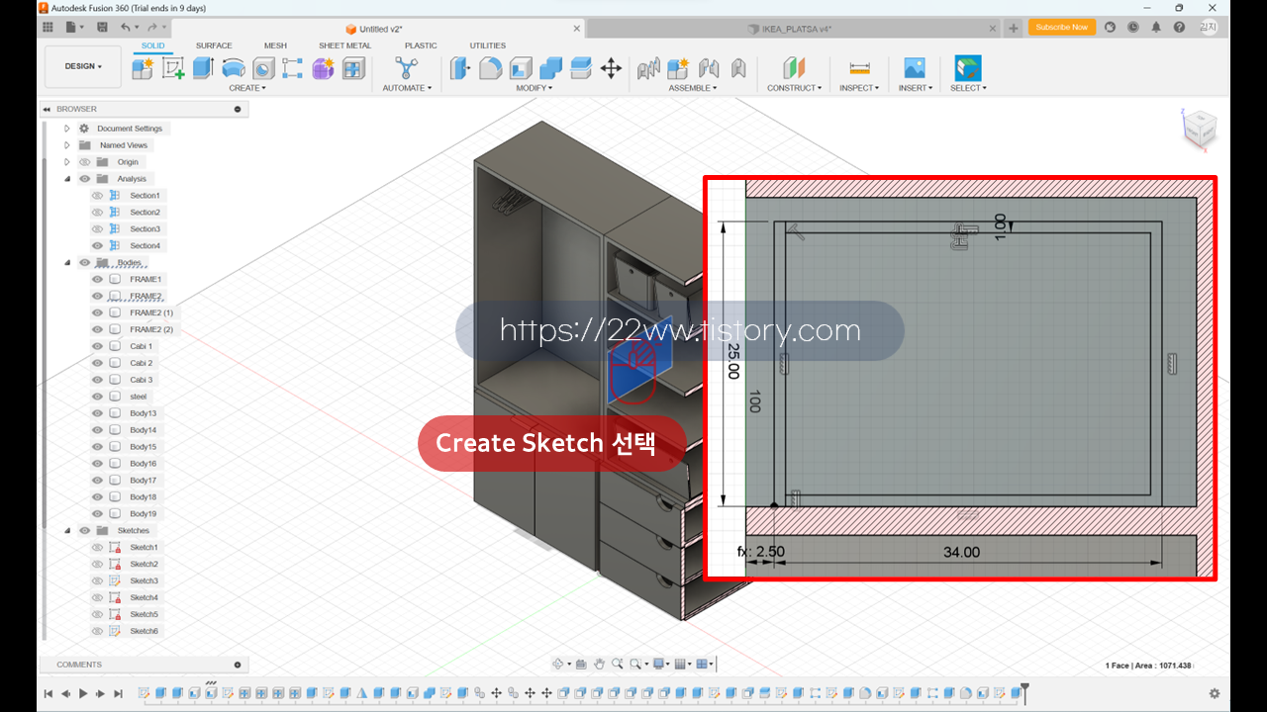Open the ASSEMBLE dropdown menu
This screenshot has height=712, width=1267.
coord(693,88)
